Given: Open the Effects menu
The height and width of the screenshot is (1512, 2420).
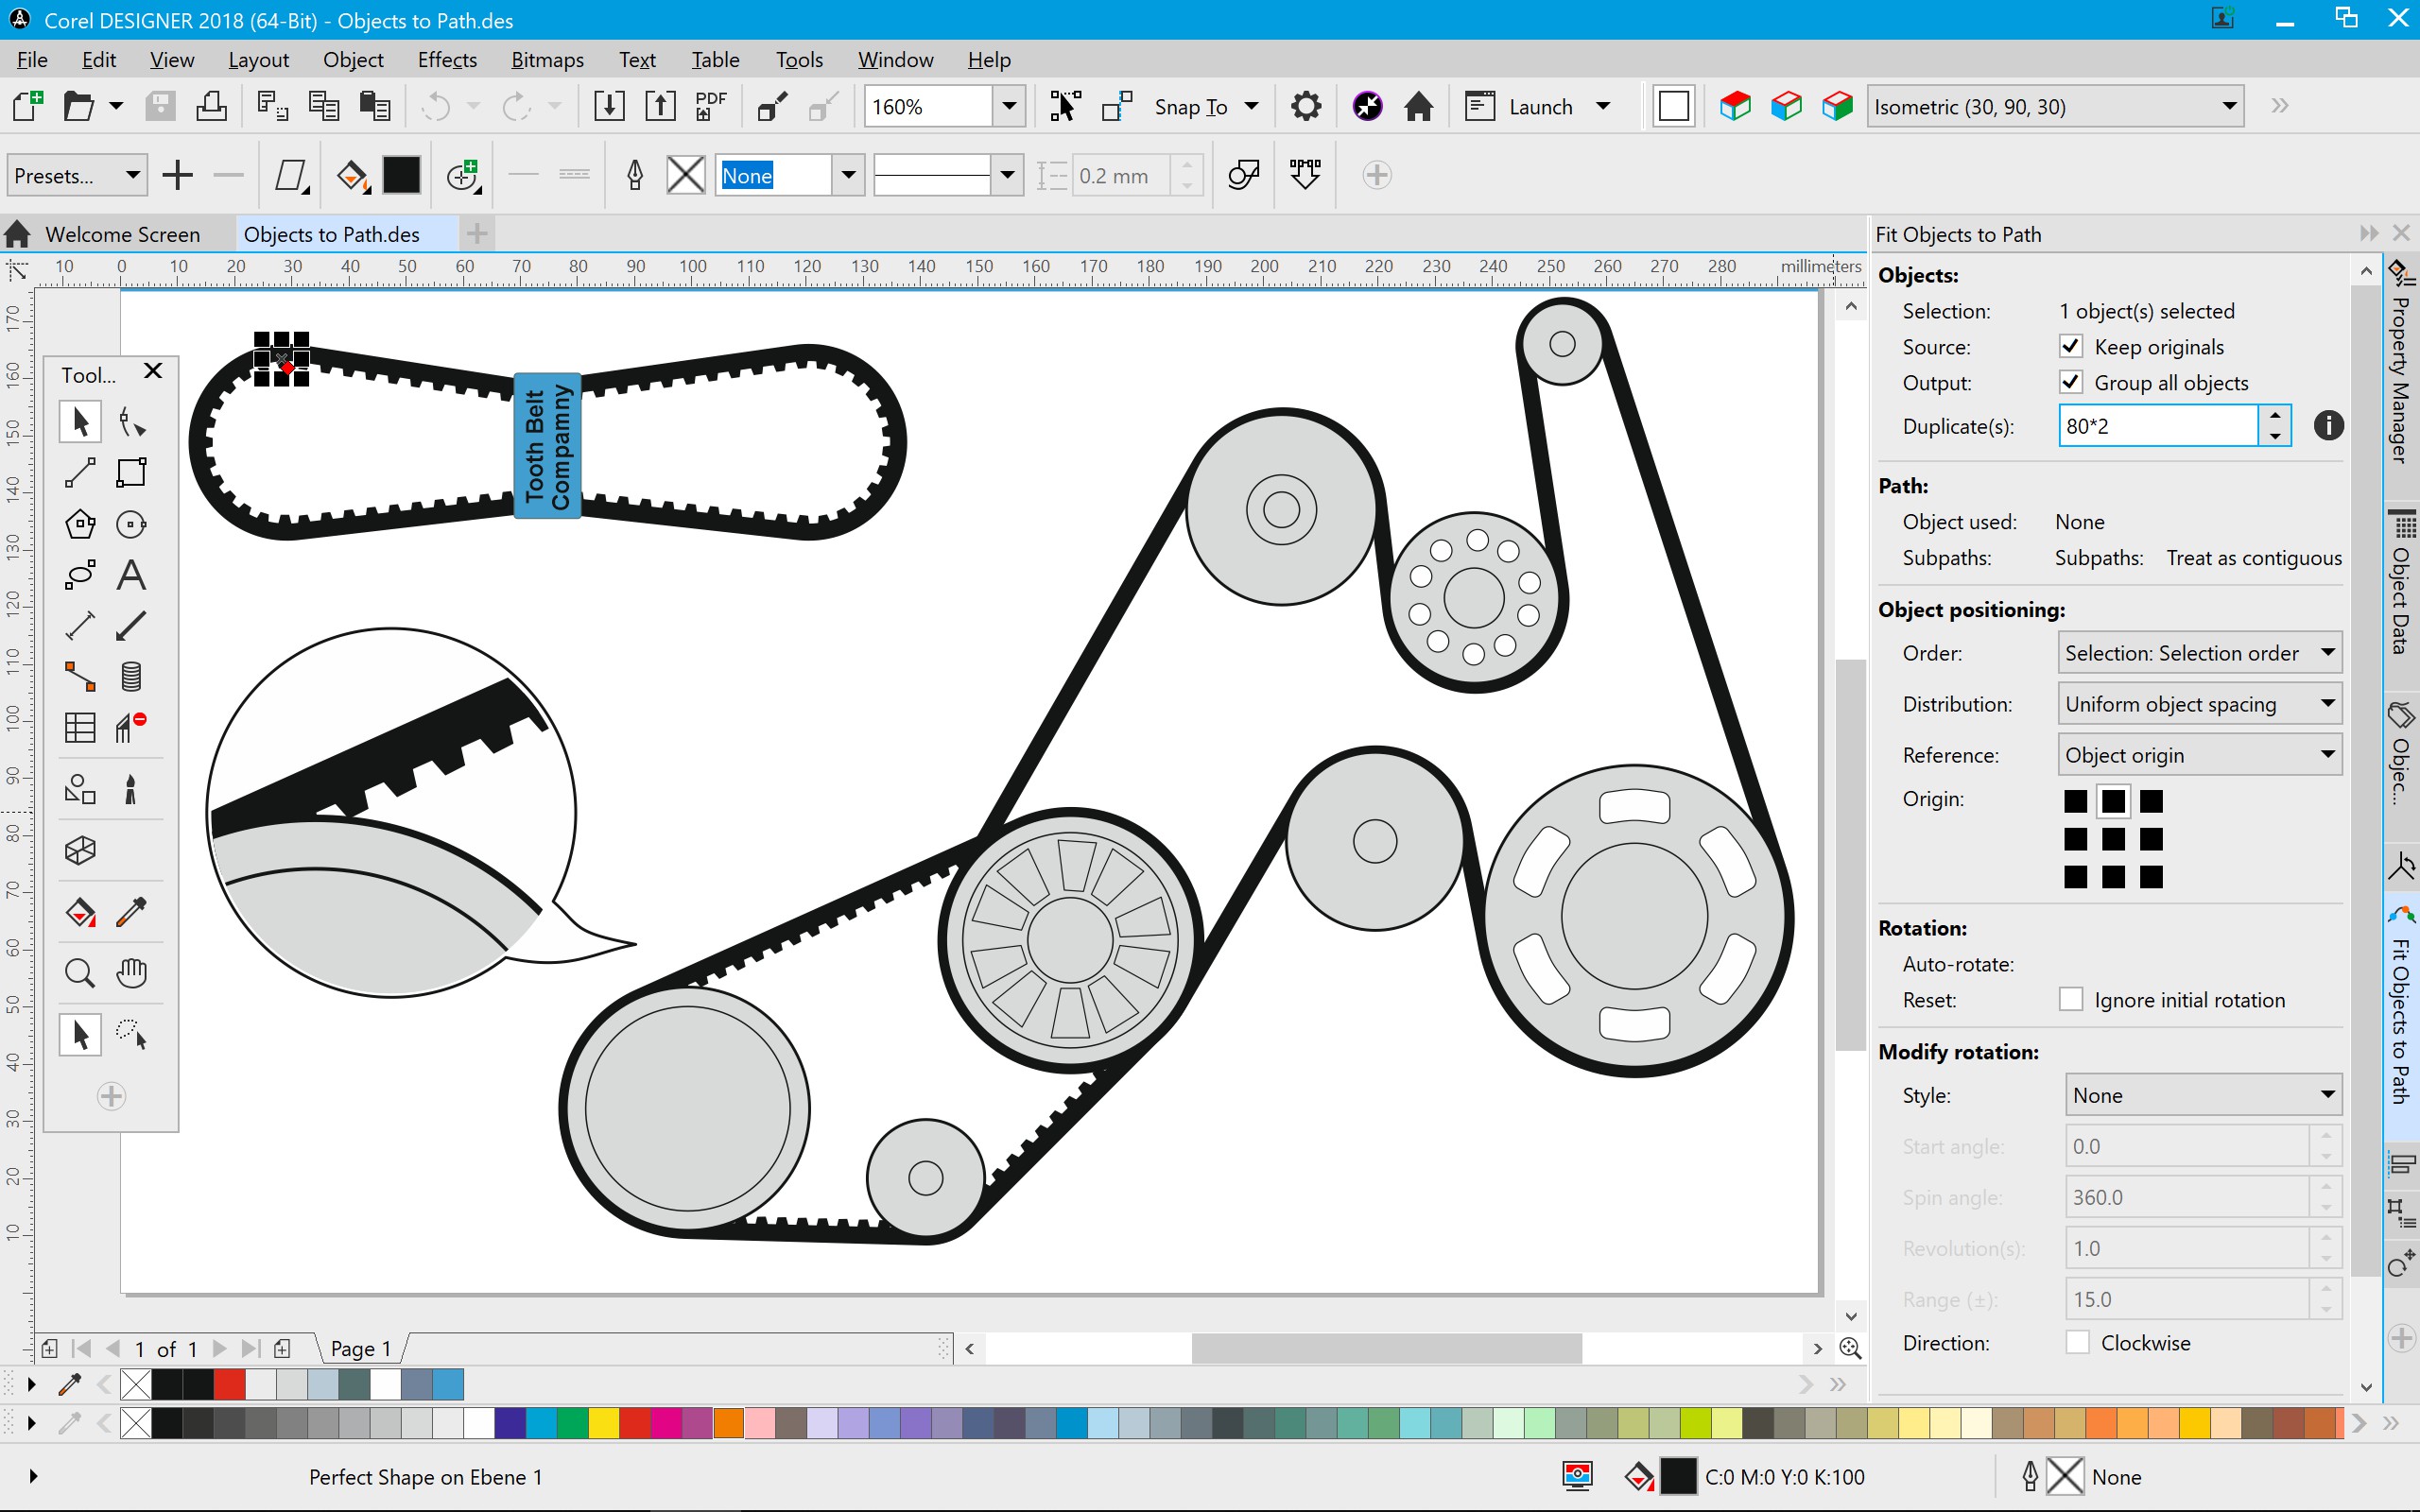Looking at the screenshot, I should 448,58.
